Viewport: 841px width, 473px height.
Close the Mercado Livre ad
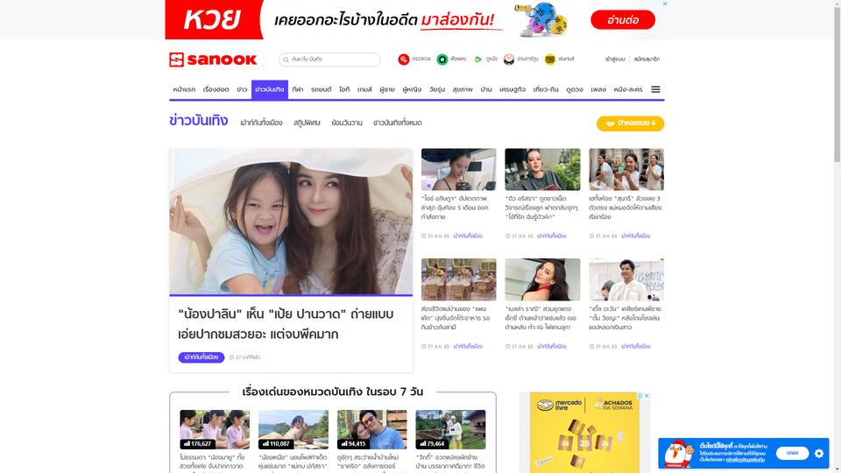[647, 396]
